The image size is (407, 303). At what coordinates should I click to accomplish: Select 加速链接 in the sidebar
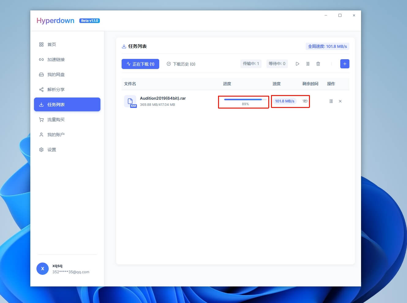click(56, 59)
